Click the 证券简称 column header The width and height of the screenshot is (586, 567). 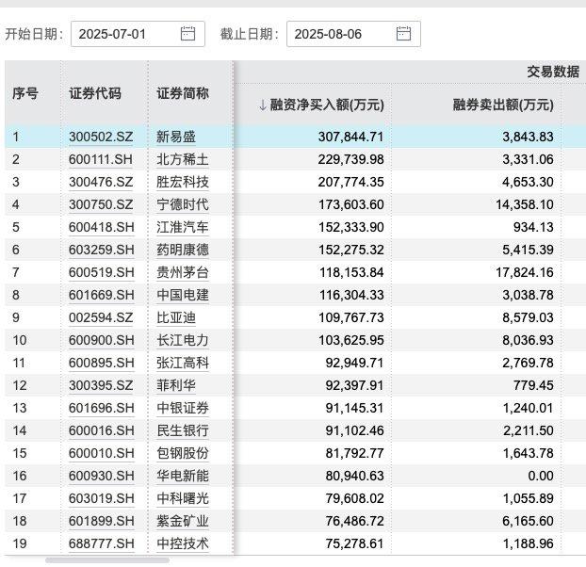point(183,93)
